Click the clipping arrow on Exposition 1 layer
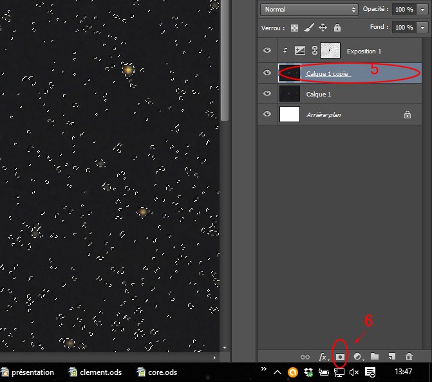Image resolution: width=432 pixels, height=382 pixels. coord(285,51)
